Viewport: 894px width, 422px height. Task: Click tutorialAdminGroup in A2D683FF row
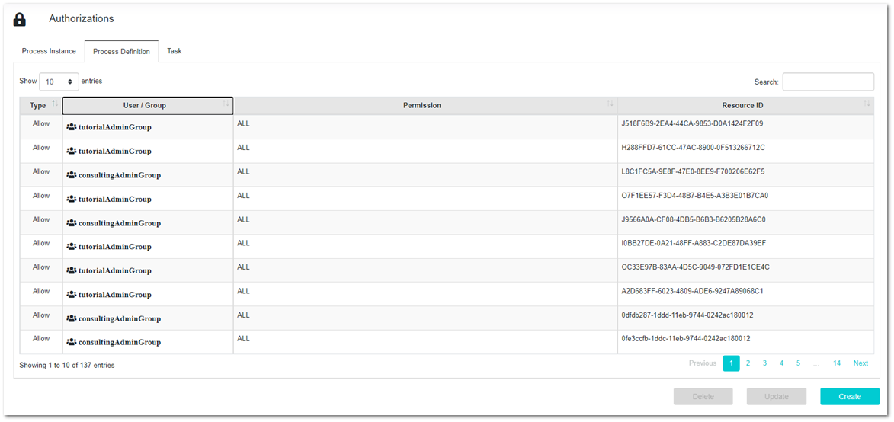click(x=114, y=295)
